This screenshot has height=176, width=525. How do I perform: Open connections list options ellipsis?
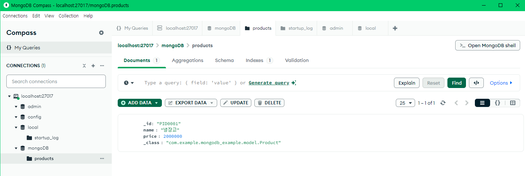(x=102, y=66)
